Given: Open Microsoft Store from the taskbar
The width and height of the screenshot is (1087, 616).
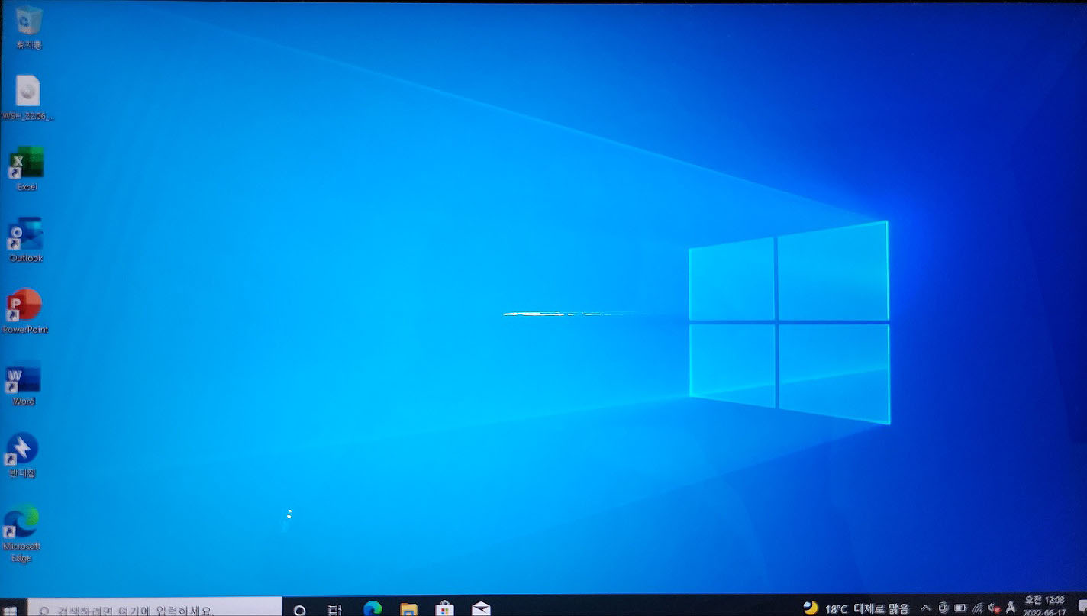Looking at the screenshot, I should 444,609.
